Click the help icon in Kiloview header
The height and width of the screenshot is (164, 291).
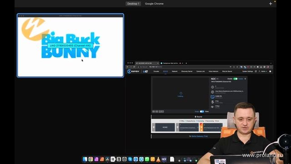270,72
